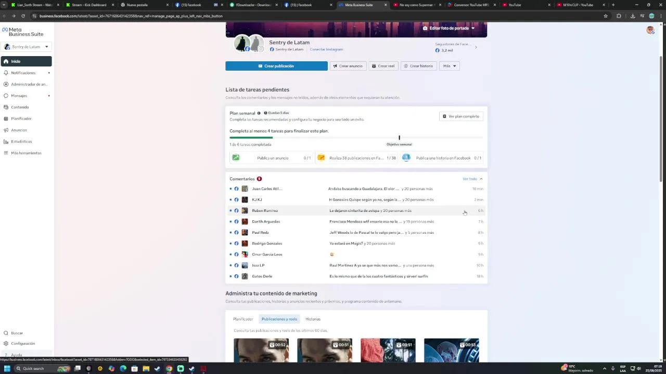Open comment from Juan Carlos Atil...
The width and height of the screenshot is (666, 374).
(x=356, y=189)
